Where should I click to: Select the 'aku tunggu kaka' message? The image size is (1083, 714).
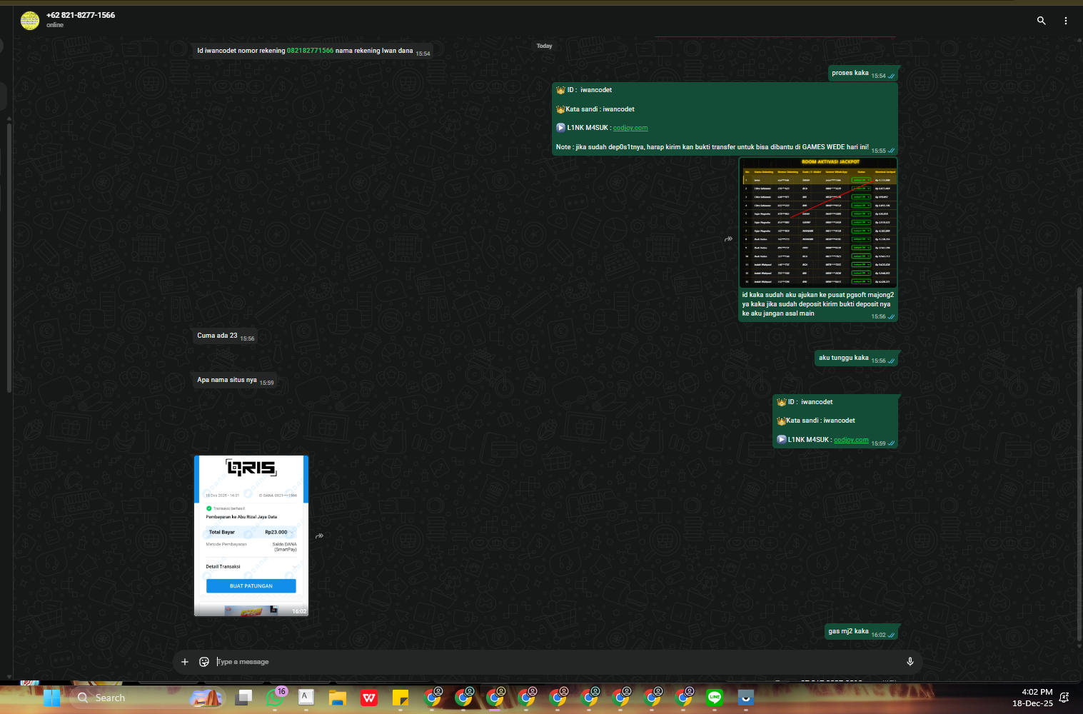[856, 358]
